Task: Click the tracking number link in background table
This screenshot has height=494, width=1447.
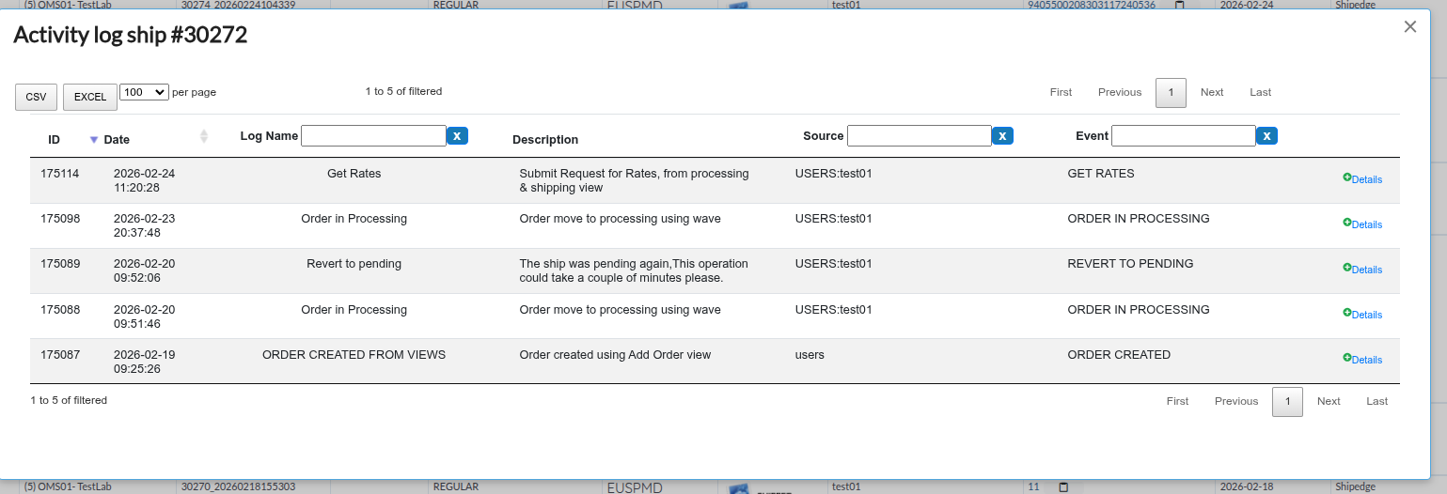Action: click(1091, 5)
